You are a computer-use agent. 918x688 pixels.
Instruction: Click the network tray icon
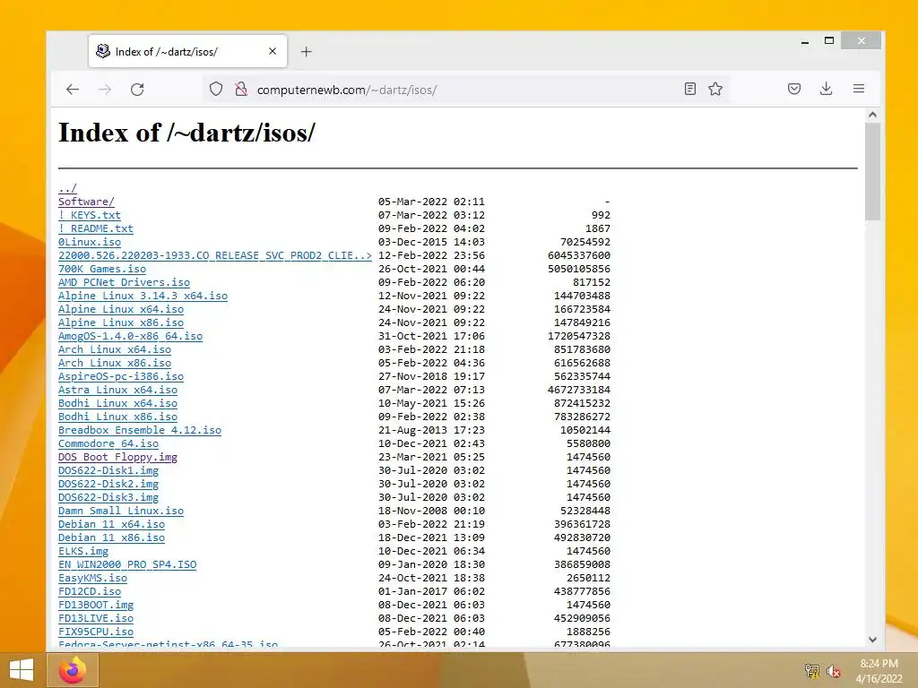coord(812,671)
